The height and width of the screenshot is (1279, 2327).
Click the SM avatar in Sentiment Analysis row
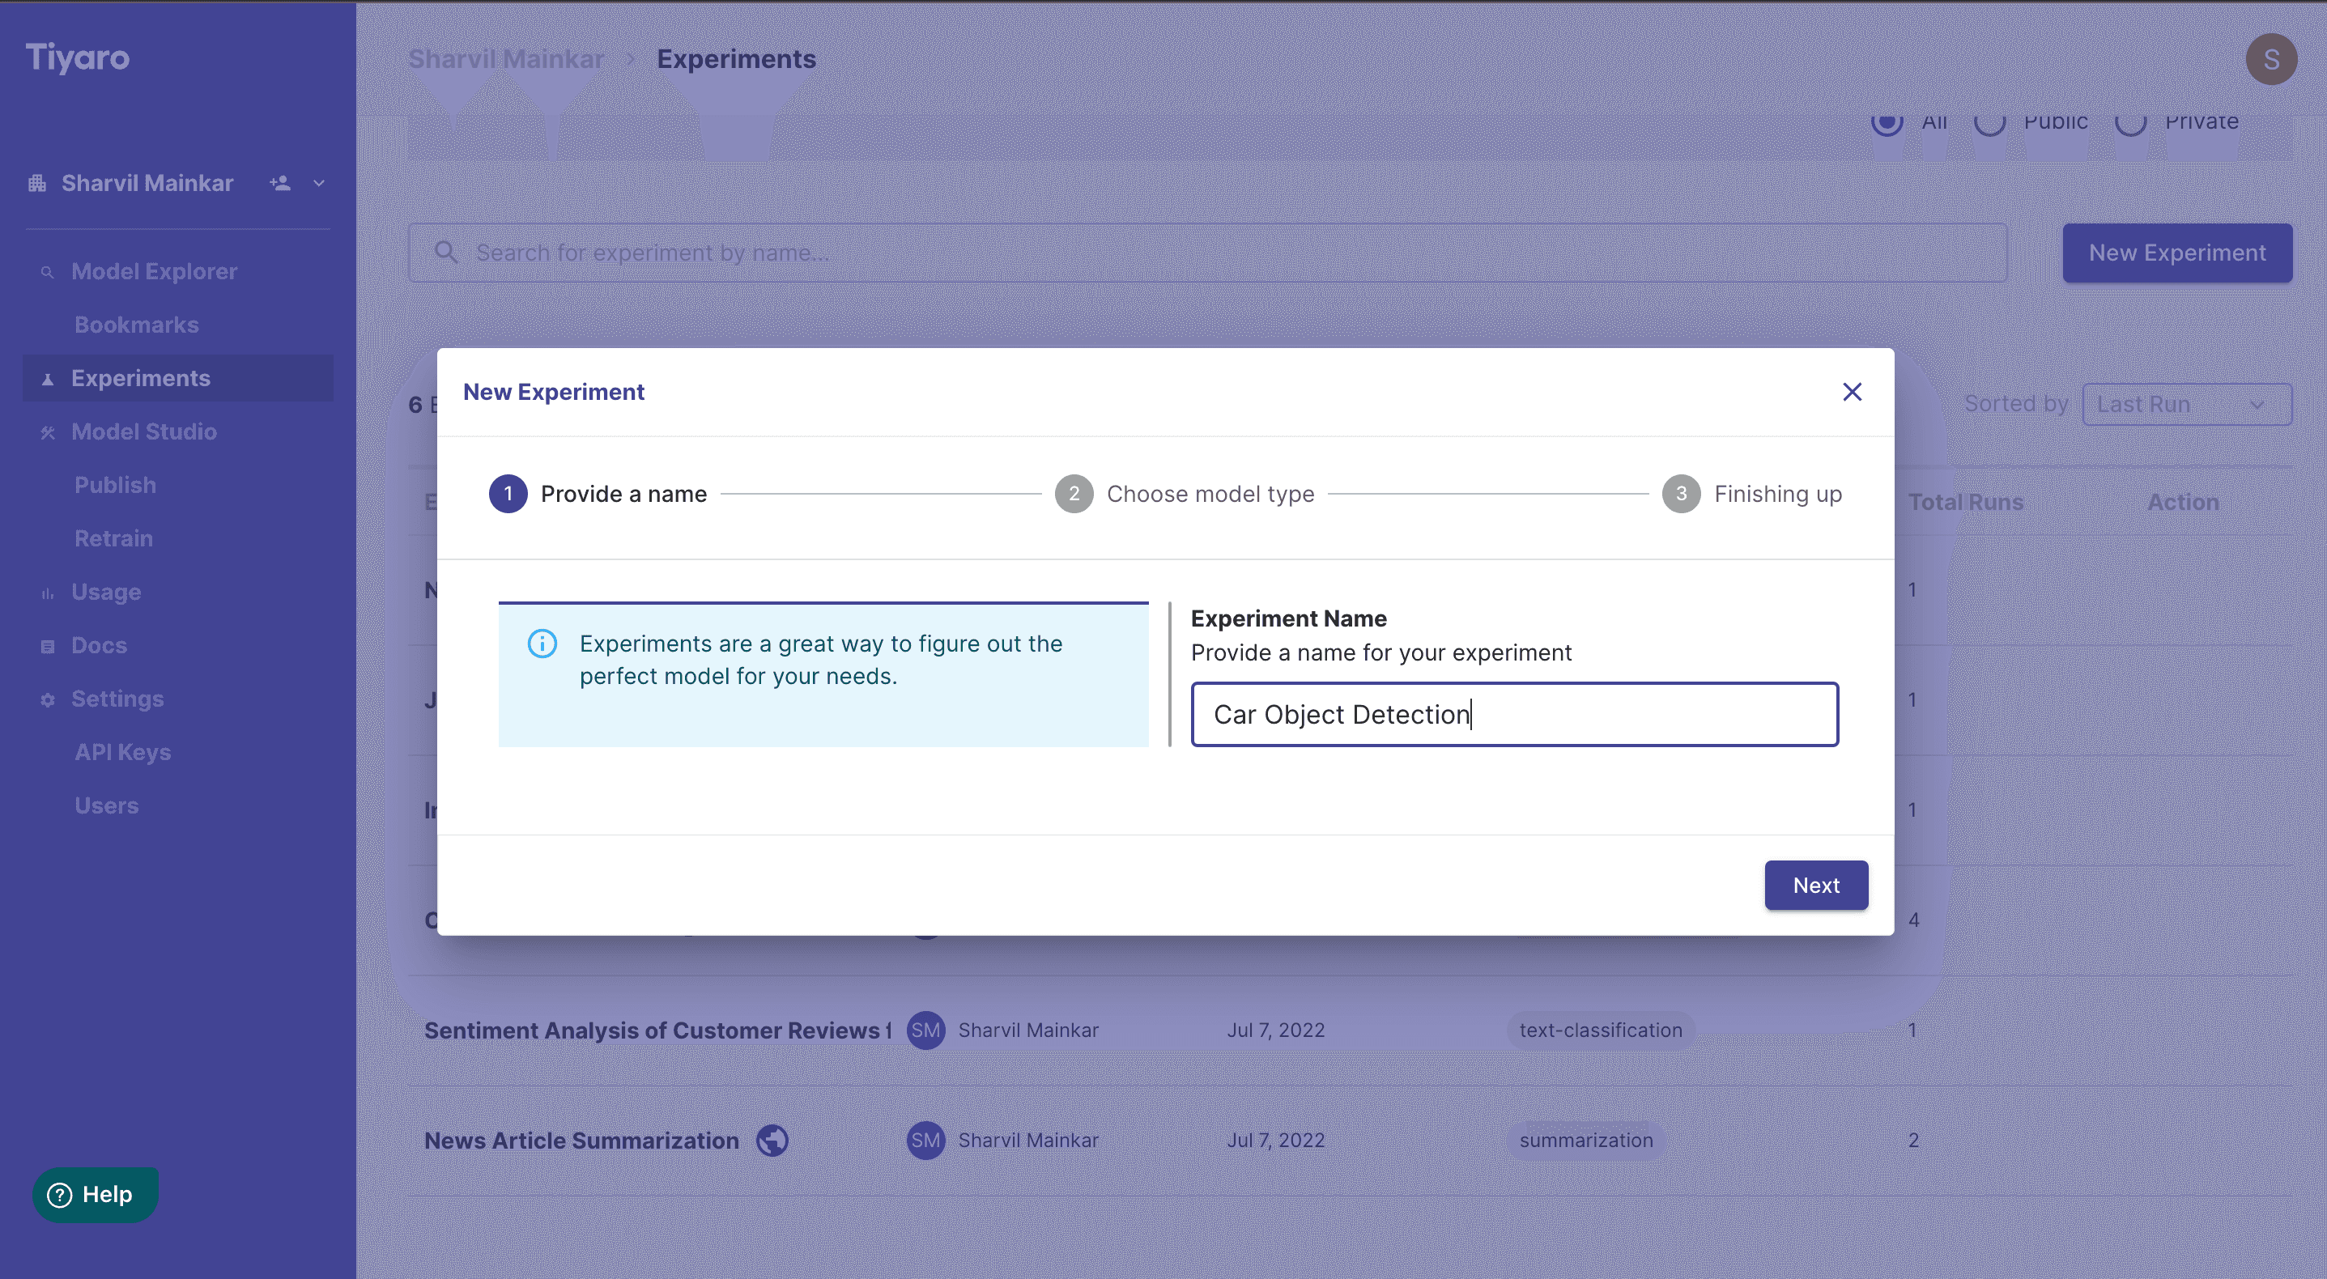[925, 1030]
